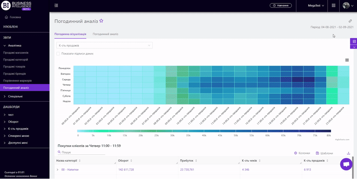The width and height of the screenshot is (357, 179).
Task: Click the heatmap color legend scale
Action: pos(204,131)
